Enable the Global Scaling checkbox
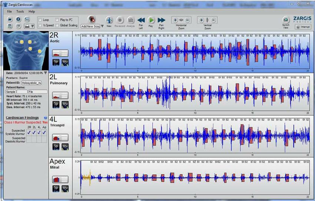 tap(57, 25)
